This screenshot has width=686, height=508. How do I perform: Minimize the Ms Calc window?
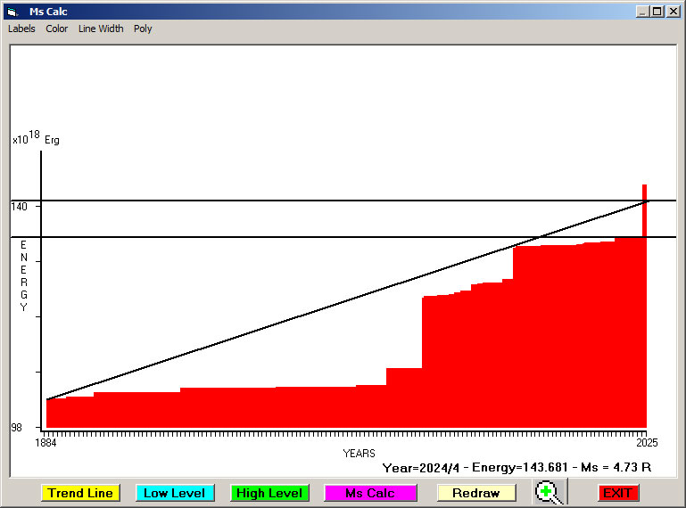click(642, 12)
